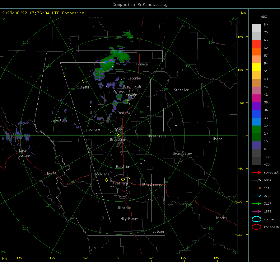Click the ThreeHills label
This screenshot has width=280, height=262.
click(156, 136)
